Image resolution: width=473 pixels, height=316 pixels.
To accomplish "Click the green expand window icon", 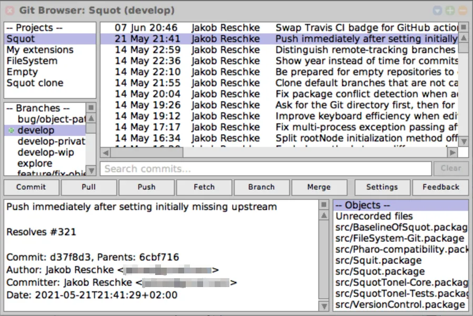I will pyautogui.click(x=450, y=11).
